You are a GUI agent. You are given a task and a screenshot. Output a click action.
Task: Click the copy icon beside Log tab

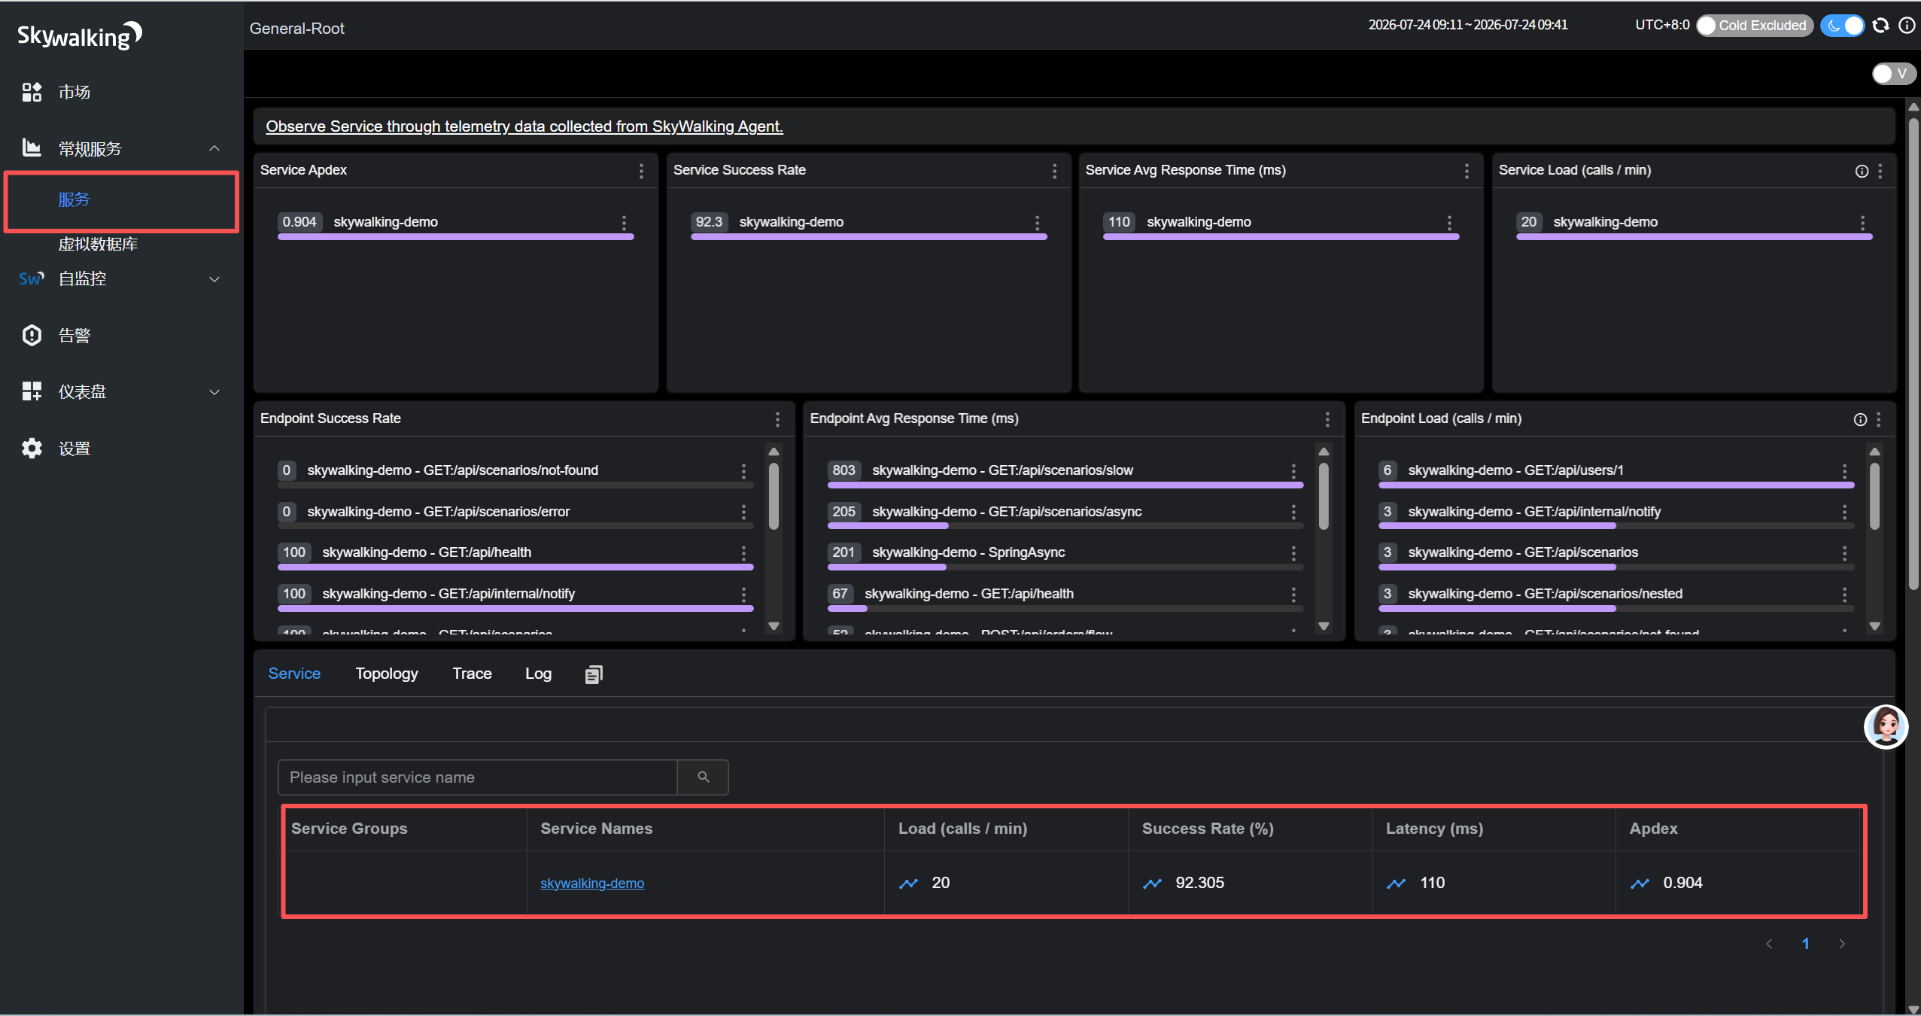coord(594,674)
